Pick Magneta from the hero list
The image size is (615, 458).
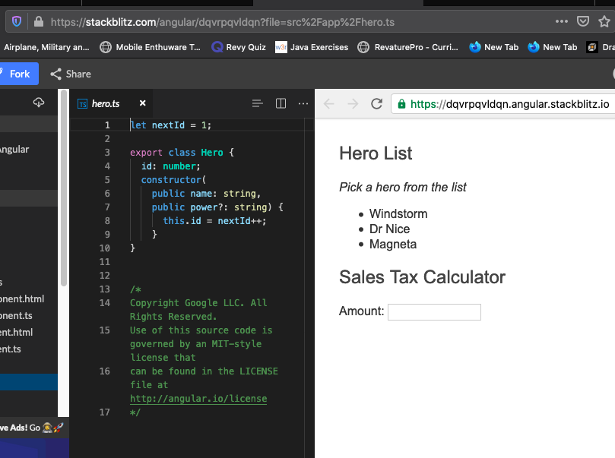tap(392, 244)
